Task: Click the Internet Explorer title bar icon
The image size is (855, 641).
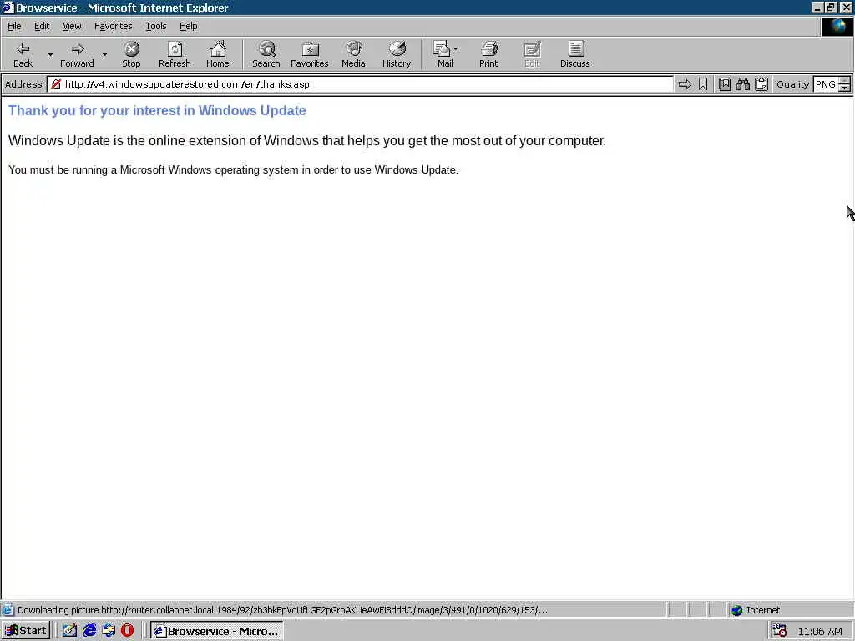Action: pyautogui.click(x=8, y=8)
